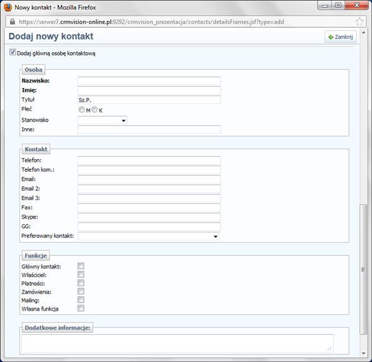Screen dimensions: 372x362
Task: Click the Firefox icon in title bar
Action: coord(8,7)
